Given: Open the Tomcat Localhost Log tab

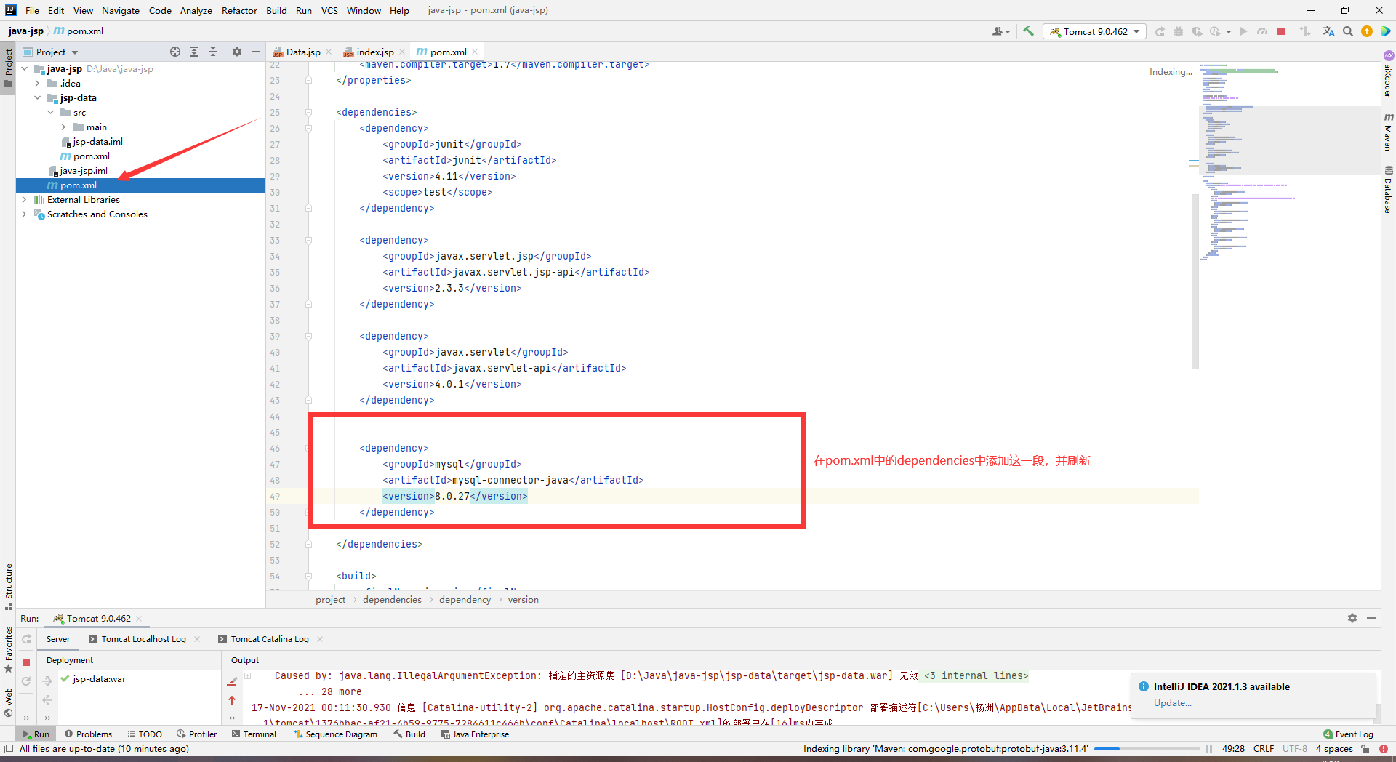Looking at the screenshot, I should coord(143,639).
